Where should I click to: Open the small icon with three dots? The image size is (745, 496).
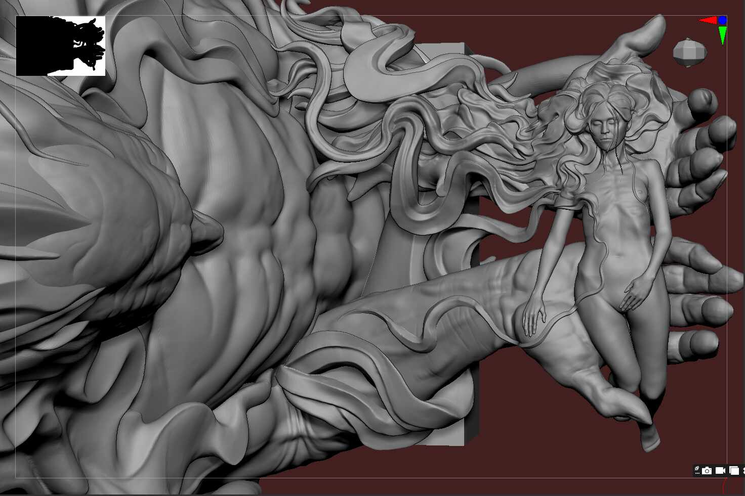click(x=697, y=471)
